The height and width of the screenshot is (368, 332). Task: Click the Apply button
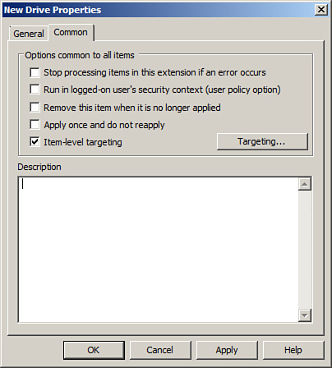pos(227,350)
